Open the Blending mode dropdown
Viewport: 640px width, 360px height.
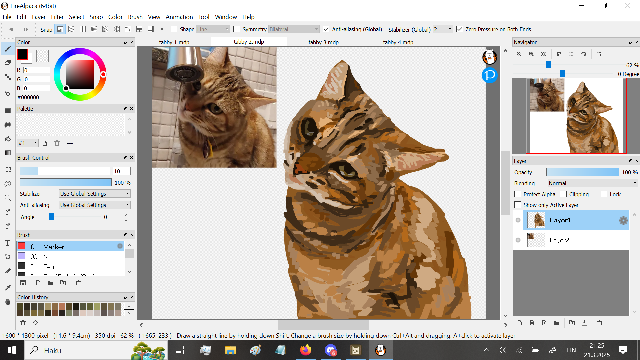[x=592, y=183]
